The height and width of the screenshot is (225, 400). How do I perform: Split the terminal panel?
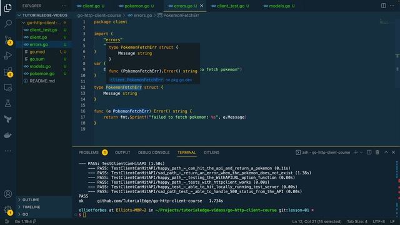(369, 152)
